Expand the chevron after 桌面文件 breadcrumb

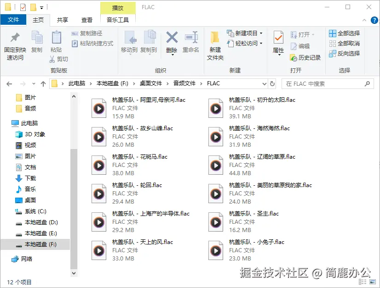[167, 83]
